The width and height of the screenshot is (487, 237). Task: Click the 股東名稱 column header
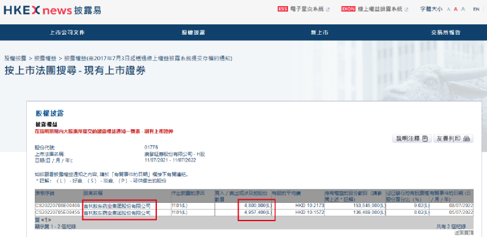[93, 193]
